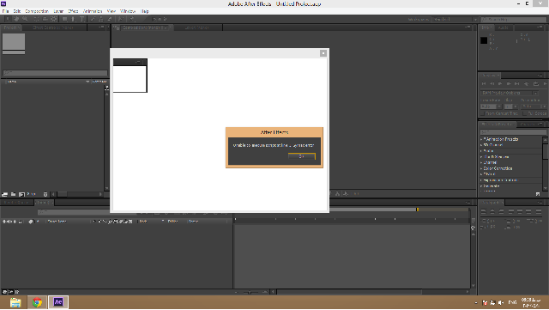Click the work area end marker in timeline
Image resolution: width=549 pixels, height=310 pixels.
tap(418, 210)
